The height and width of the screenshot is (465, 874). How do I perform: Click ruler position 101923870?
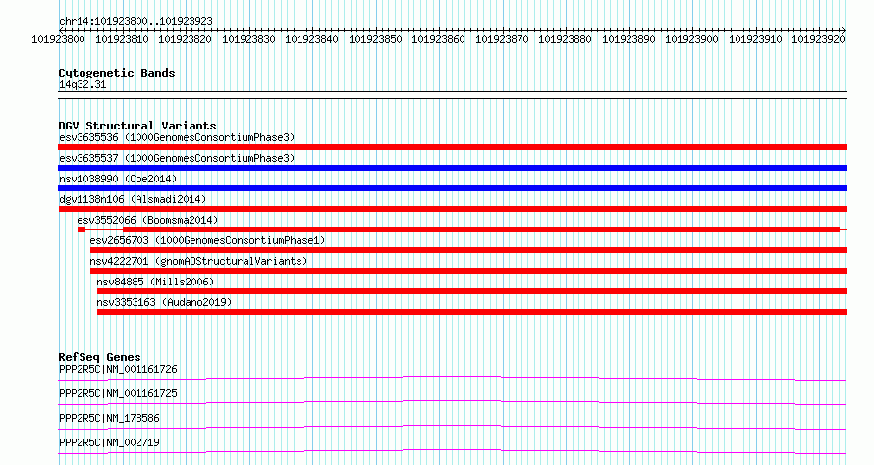tap(502, 39)
